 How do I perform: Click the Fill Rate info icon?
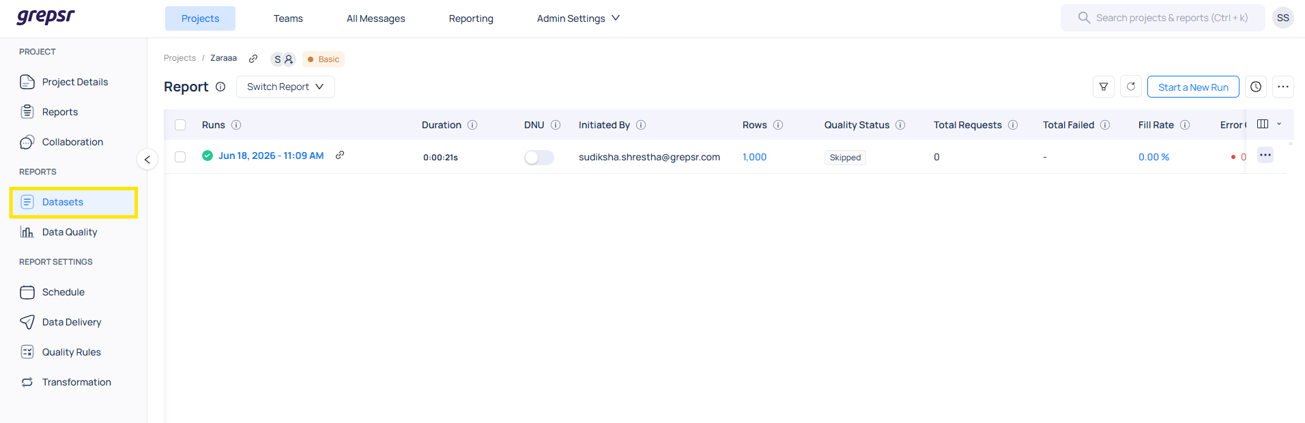click(x=1185, y=125)
